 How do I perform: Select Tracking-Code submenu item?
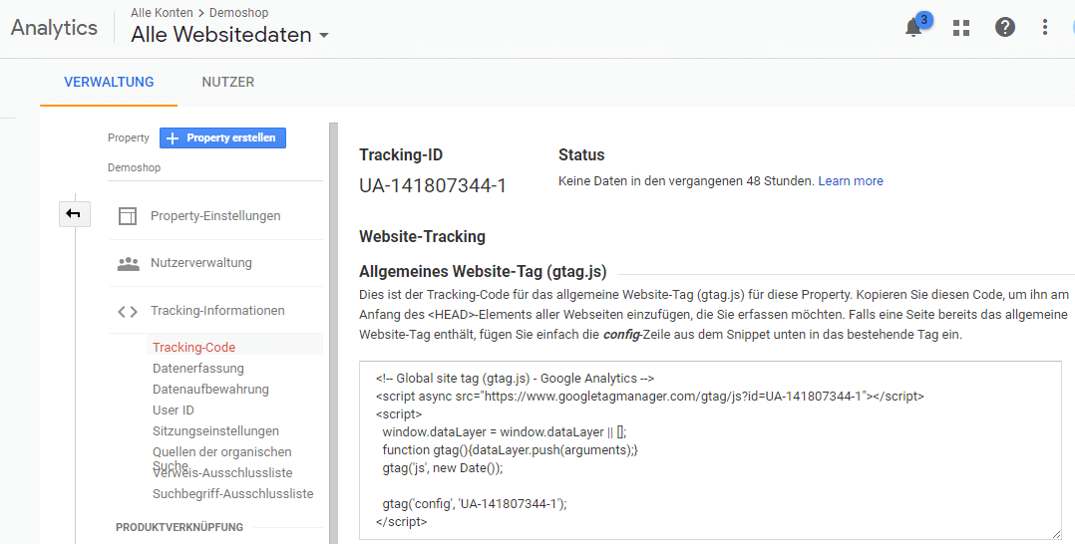click(194, 348)
